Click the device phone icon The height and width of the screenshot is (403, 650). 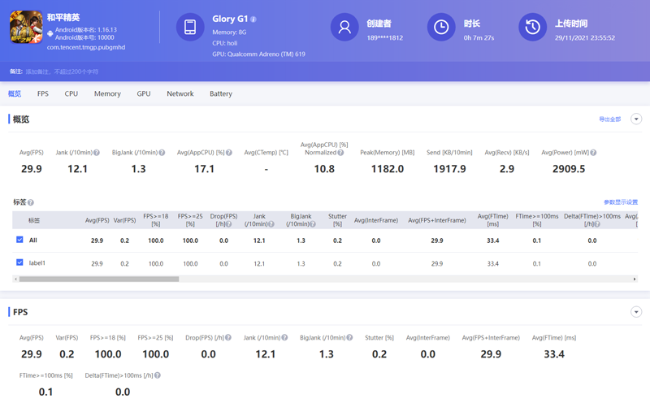(x=190, y=27)
